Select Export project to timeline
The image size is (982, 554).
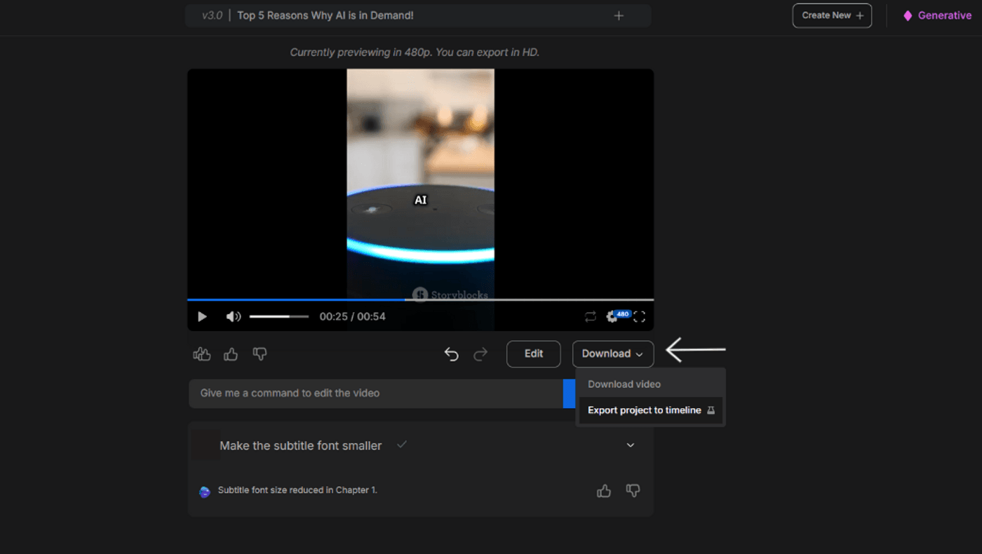tap(645, 410)
